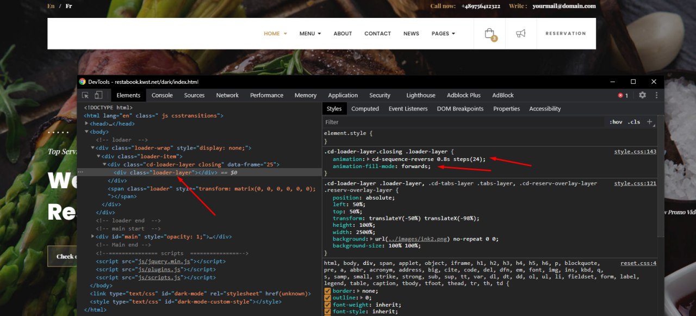Switch to the Application tab

click(343, 95)
